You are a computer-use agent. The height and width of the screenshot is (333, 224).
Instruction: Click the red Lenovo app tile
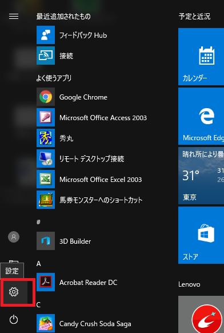click(201, 314)
